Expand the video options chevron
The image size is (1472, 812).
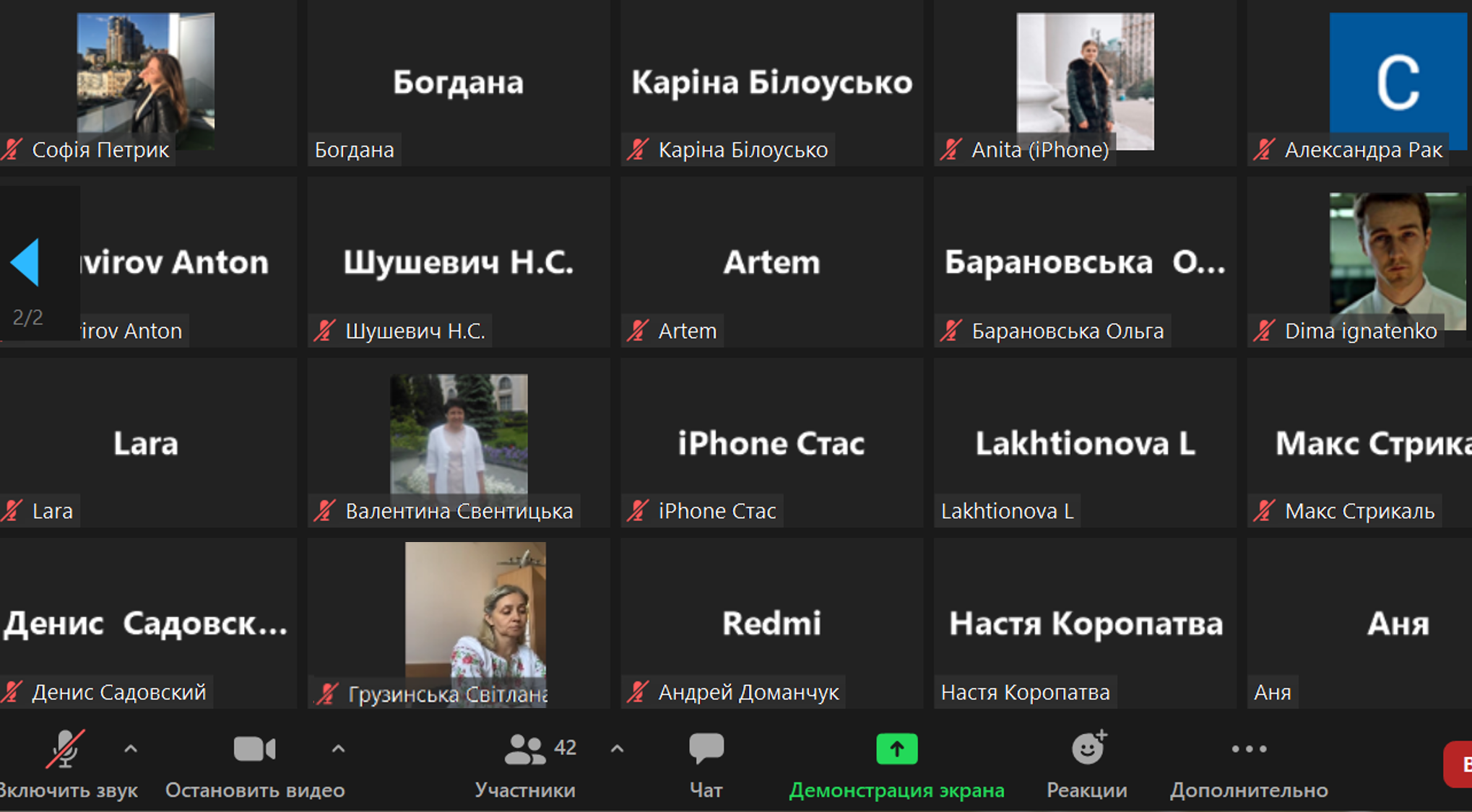click(338, 748)
